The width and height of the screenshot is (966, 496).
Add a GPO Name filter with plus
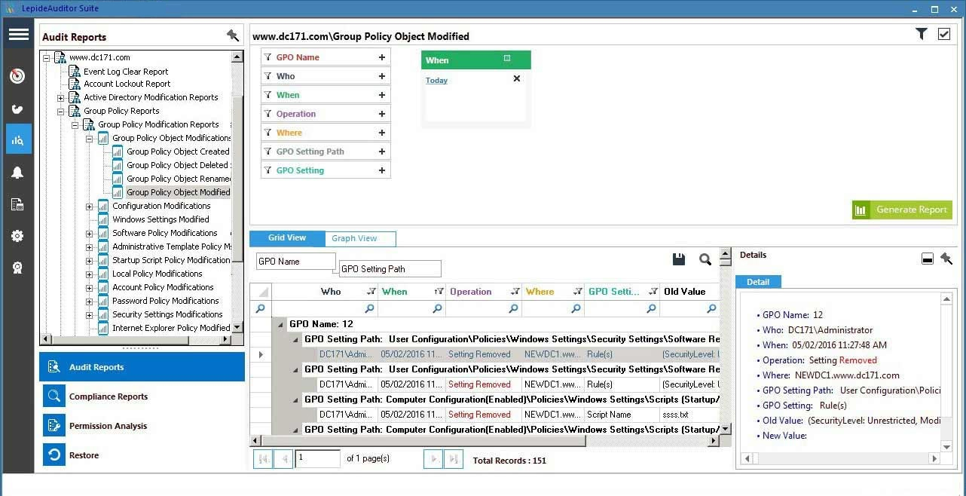coord(382,57)
